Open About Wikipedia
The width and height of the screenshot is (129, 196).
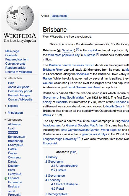(19, 87)
